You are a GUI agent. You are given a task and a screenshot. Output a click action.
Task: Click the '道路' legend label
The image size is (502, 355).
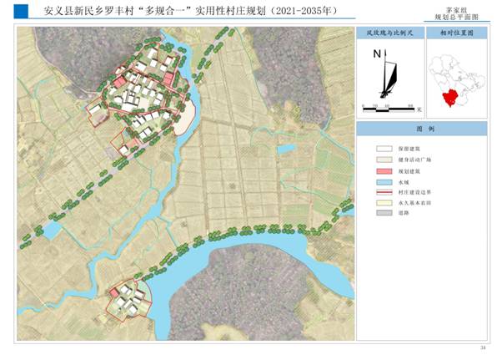click(404, 213)
